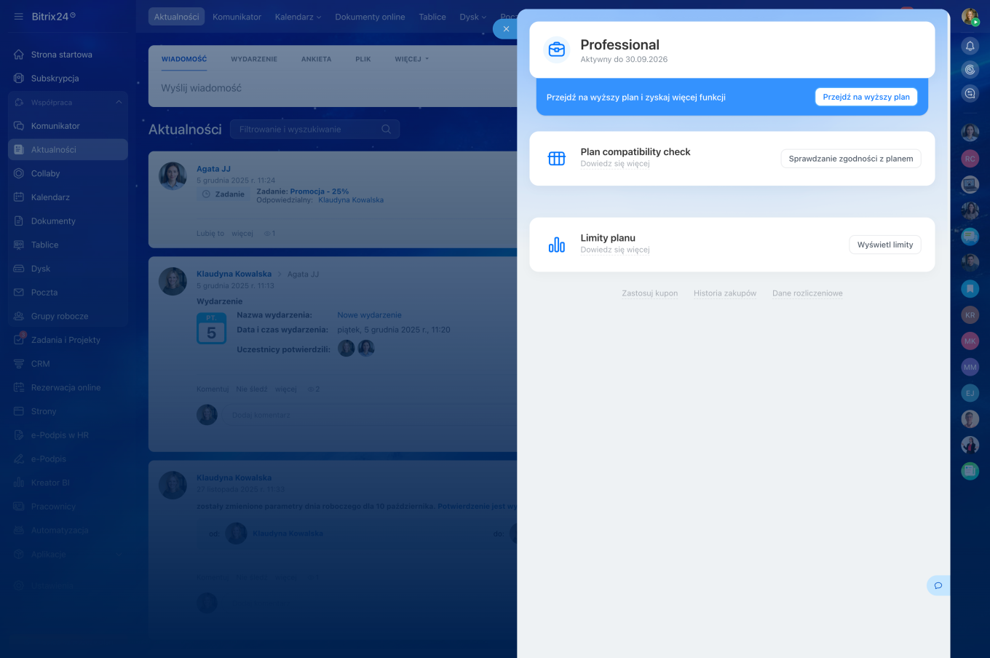Expand the Kalendarz top menu dropdown
Image resolution: width=990 pixels, height=658 pixels.
coord(298,17)
